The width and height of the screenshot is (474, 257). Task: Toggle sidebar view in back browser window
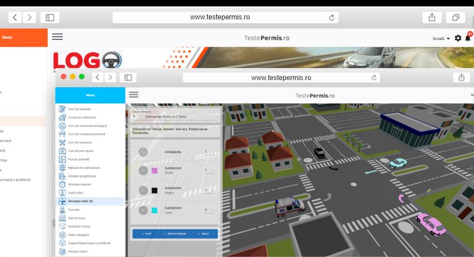tap(50, 18)
